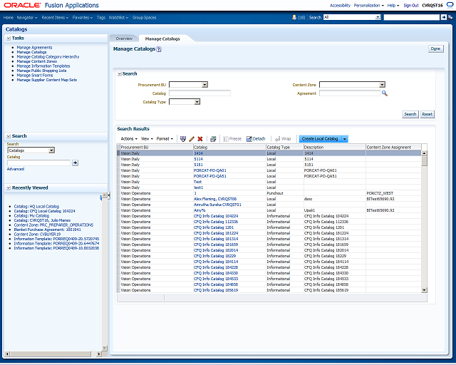Open the View menu
456x365 pixels.
147,139
